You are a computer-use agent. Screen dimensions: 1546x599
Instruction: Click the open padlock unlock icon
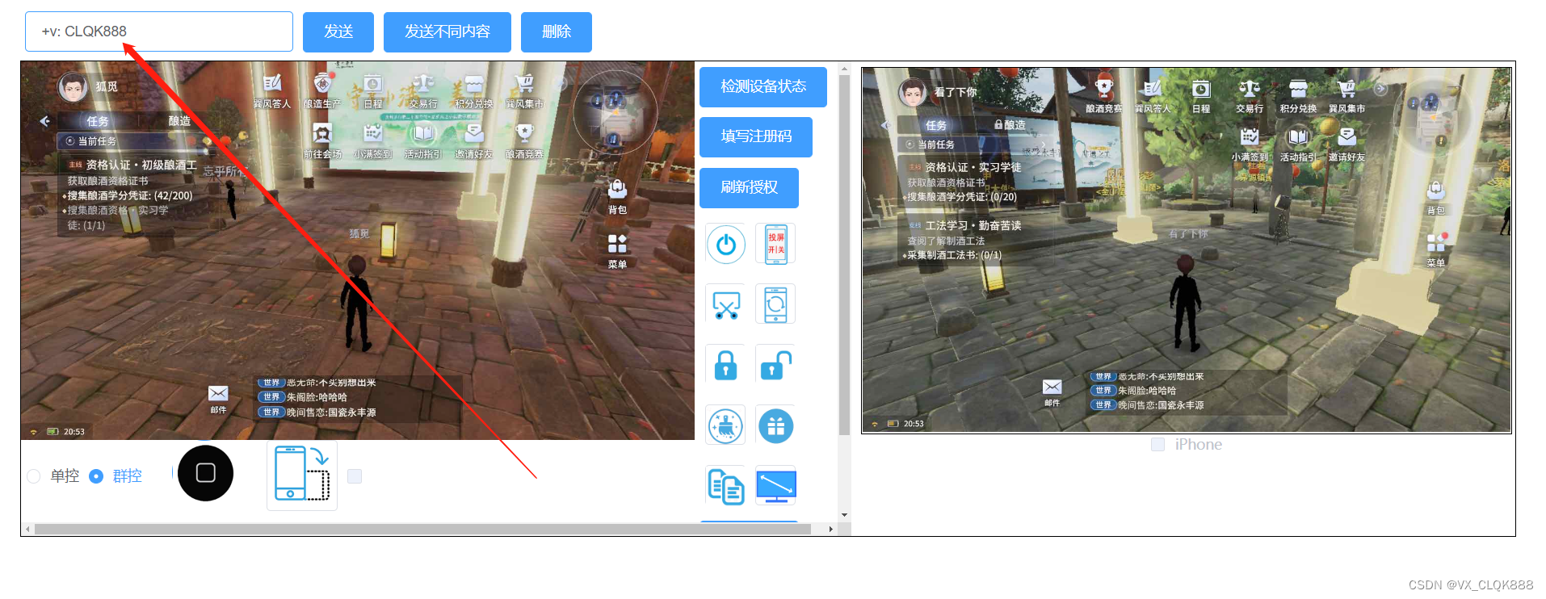(775, 364)
